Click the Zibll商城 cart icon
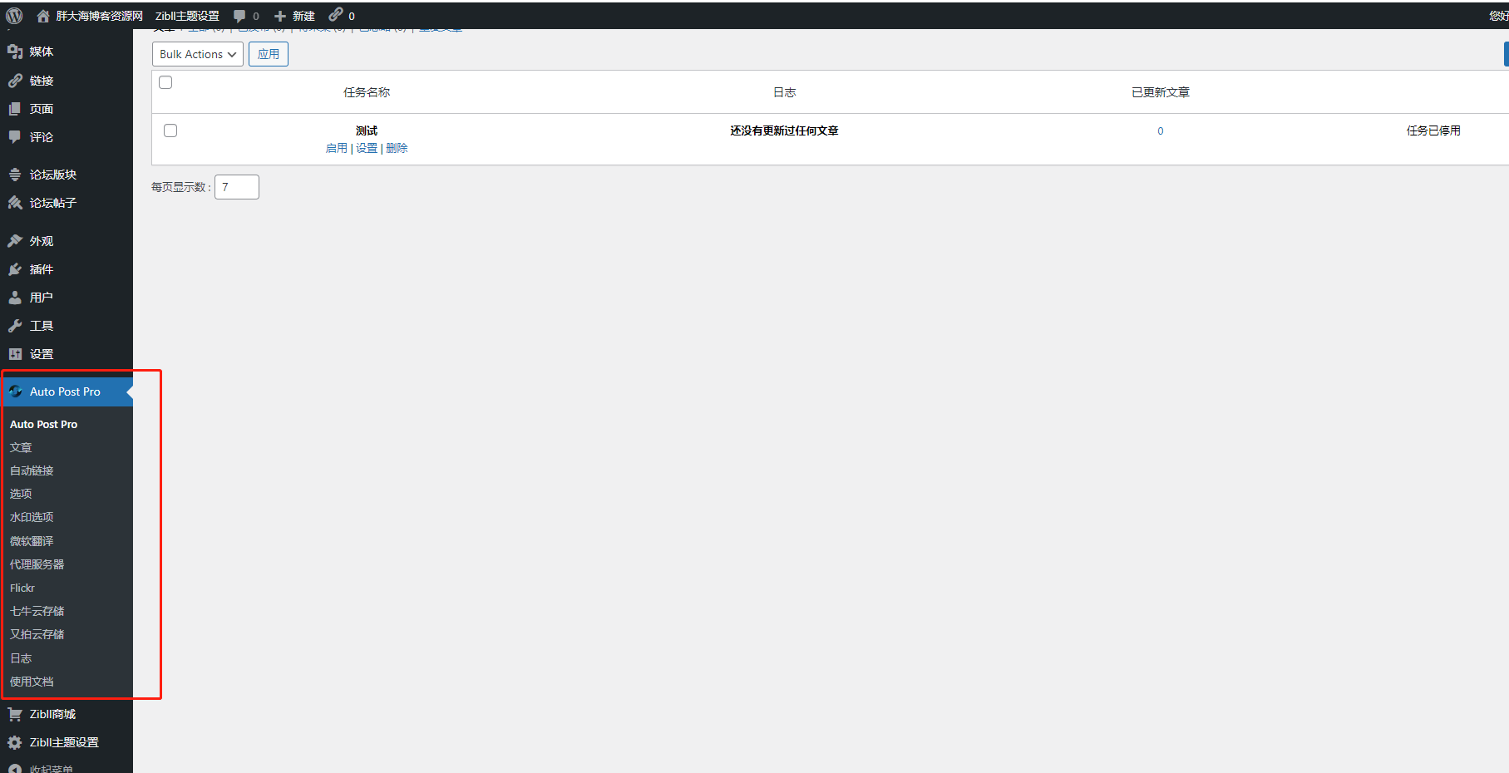The image size is (1509, 773). pos(15,714)
